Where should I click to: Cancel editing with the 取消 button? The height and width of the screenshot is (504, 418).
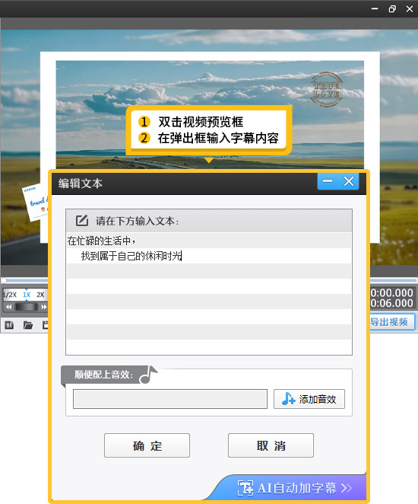271,445
